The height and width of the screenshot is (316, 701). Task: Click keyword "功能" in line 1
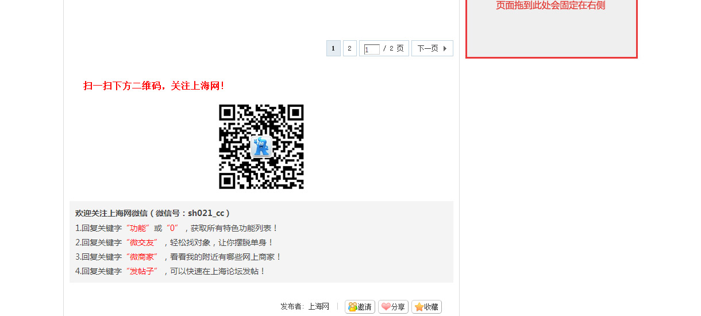(x=138, y=228)
